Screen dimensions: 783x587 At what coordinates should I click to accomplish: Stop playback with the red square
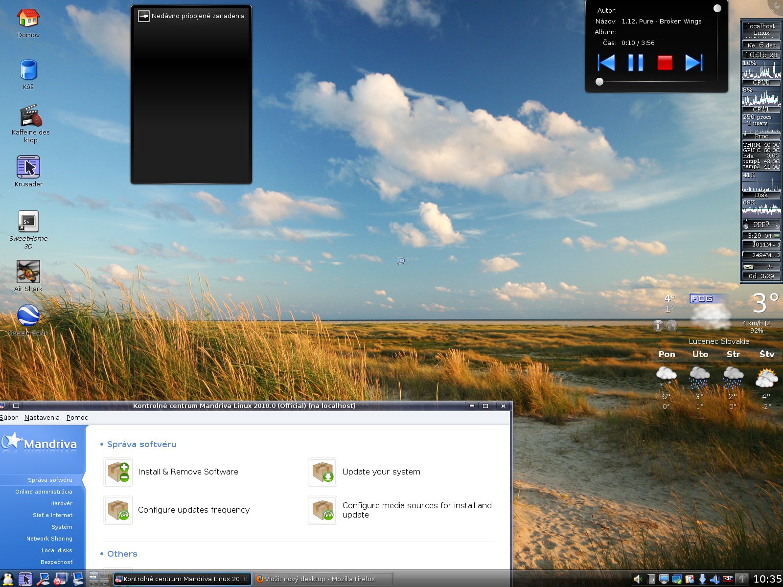(665, 63)
